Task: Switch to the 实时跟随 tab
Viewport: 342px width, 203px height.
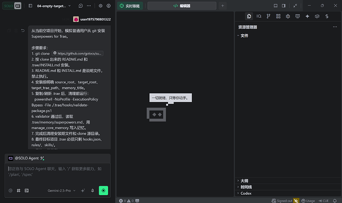Action: 130,6
